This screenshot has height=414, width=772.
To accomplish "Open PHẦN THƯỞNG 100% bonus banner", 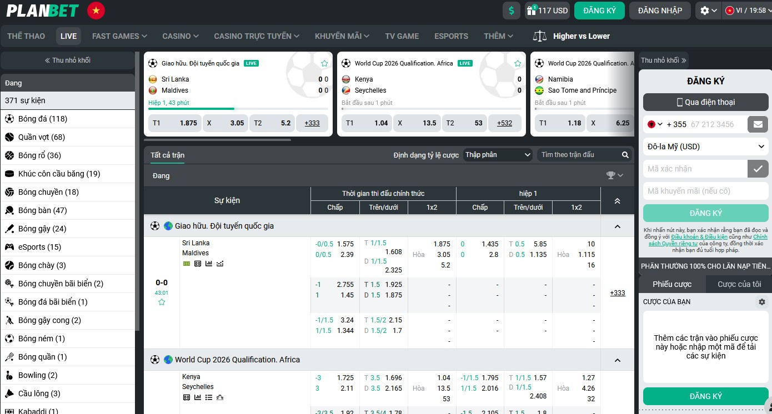I will [x=705, y=266].
